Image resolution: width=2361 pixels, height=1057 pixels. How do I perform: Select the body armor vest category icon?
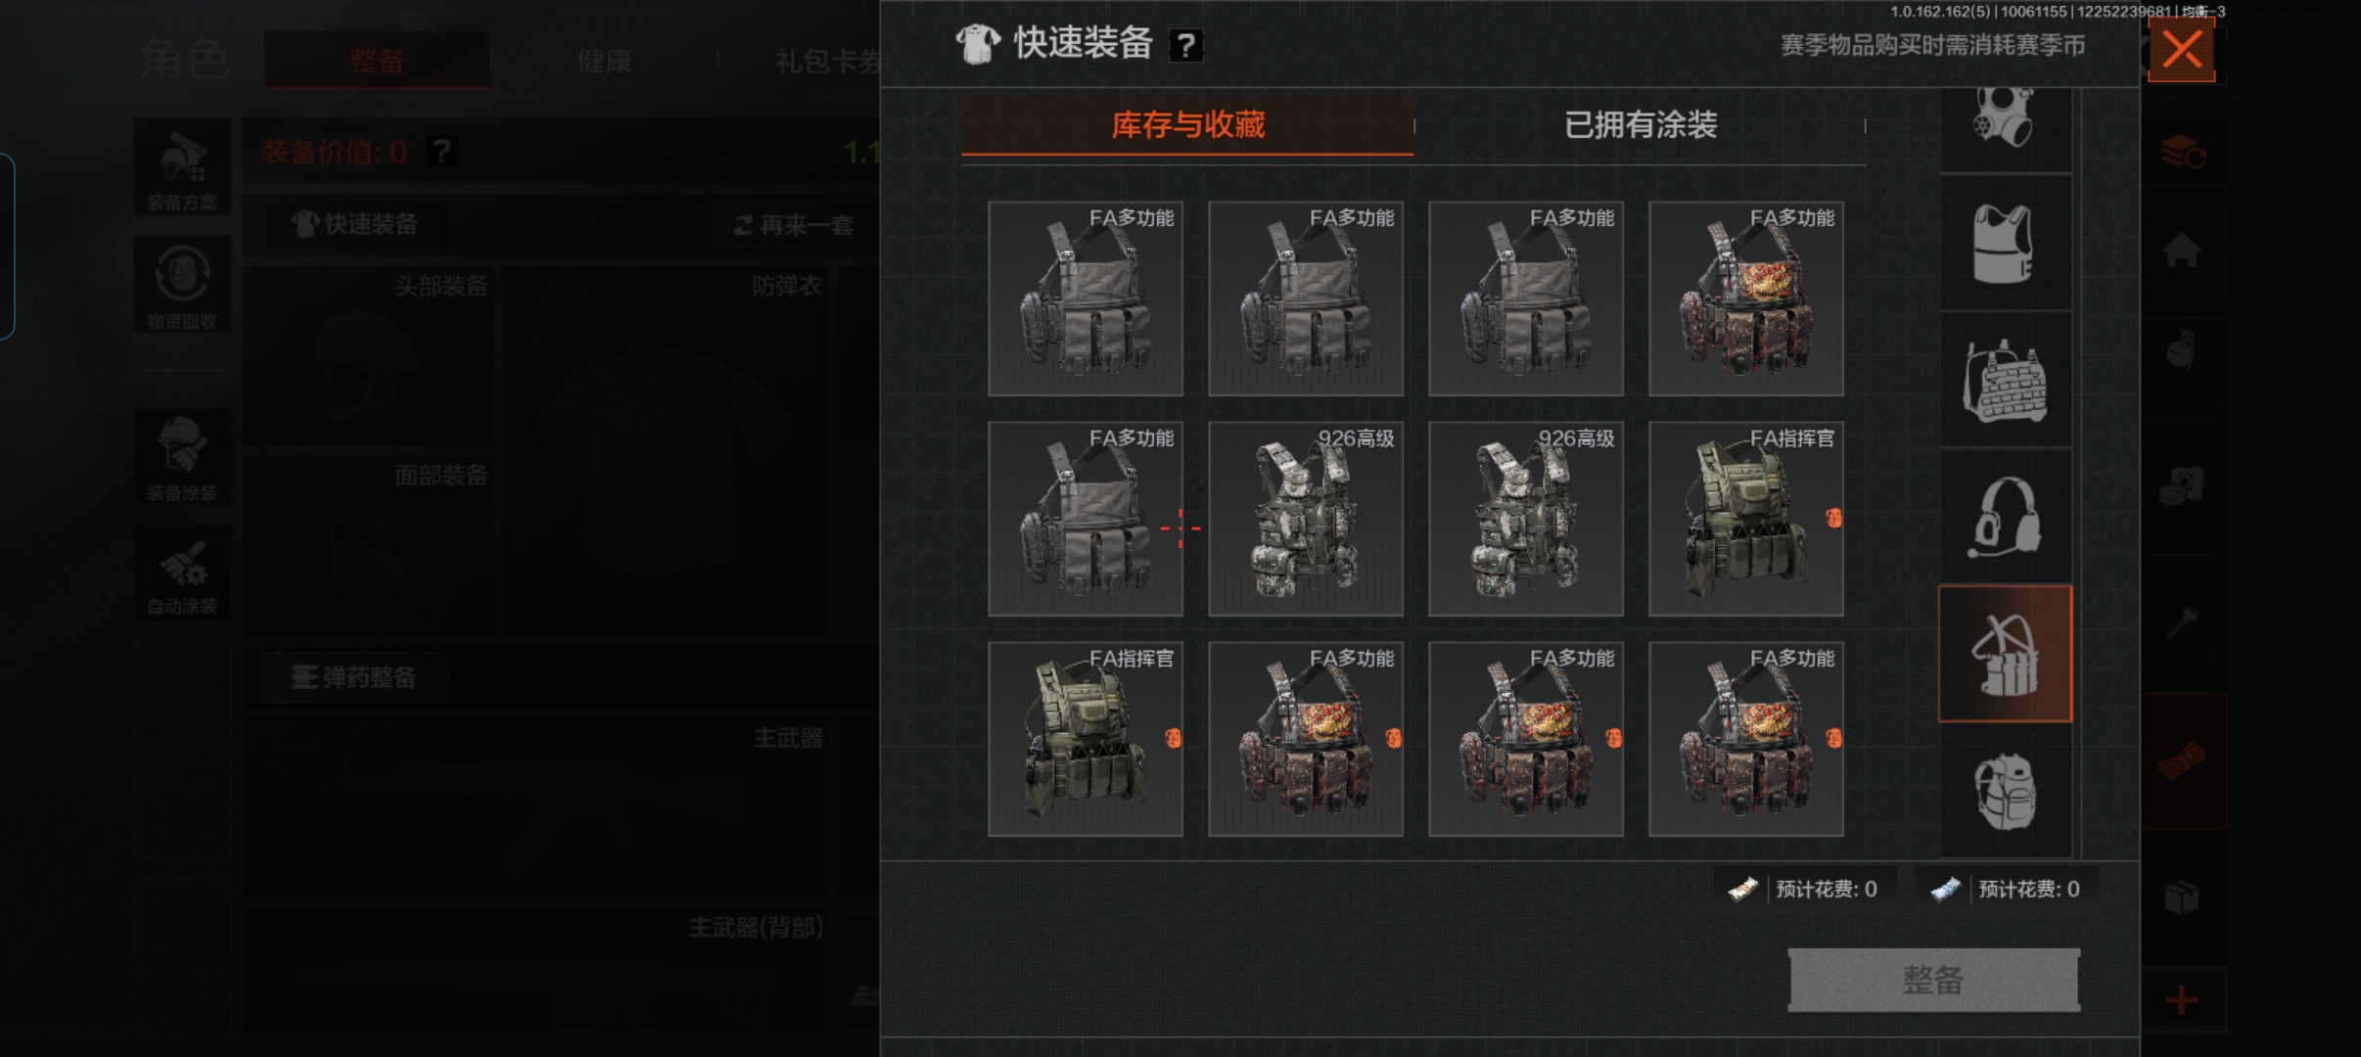[x=2005, y=243]
